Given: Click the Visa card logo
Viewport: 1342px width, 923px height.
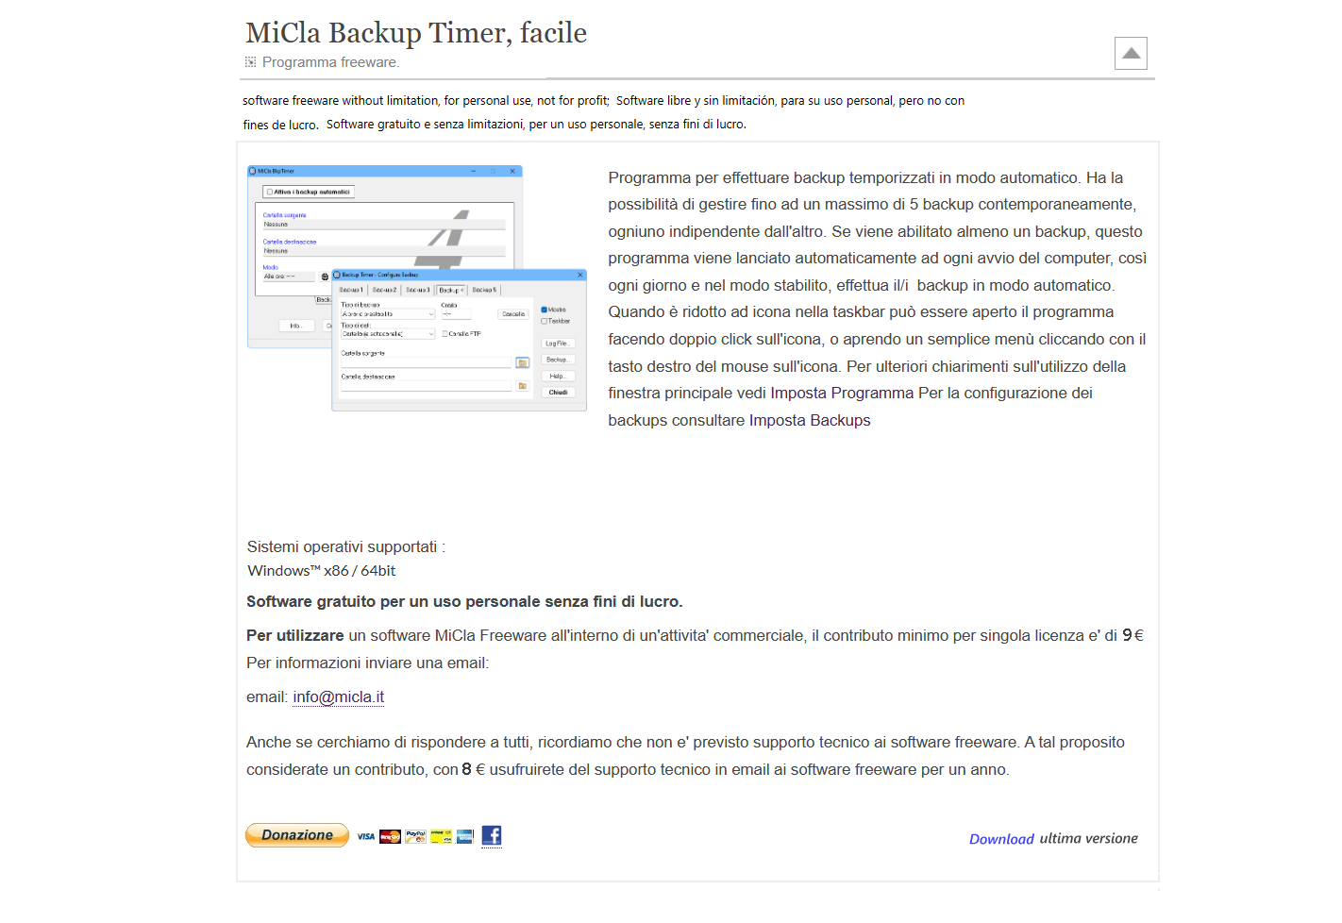Looking at the screenshot, I should (x=366, y=836).
